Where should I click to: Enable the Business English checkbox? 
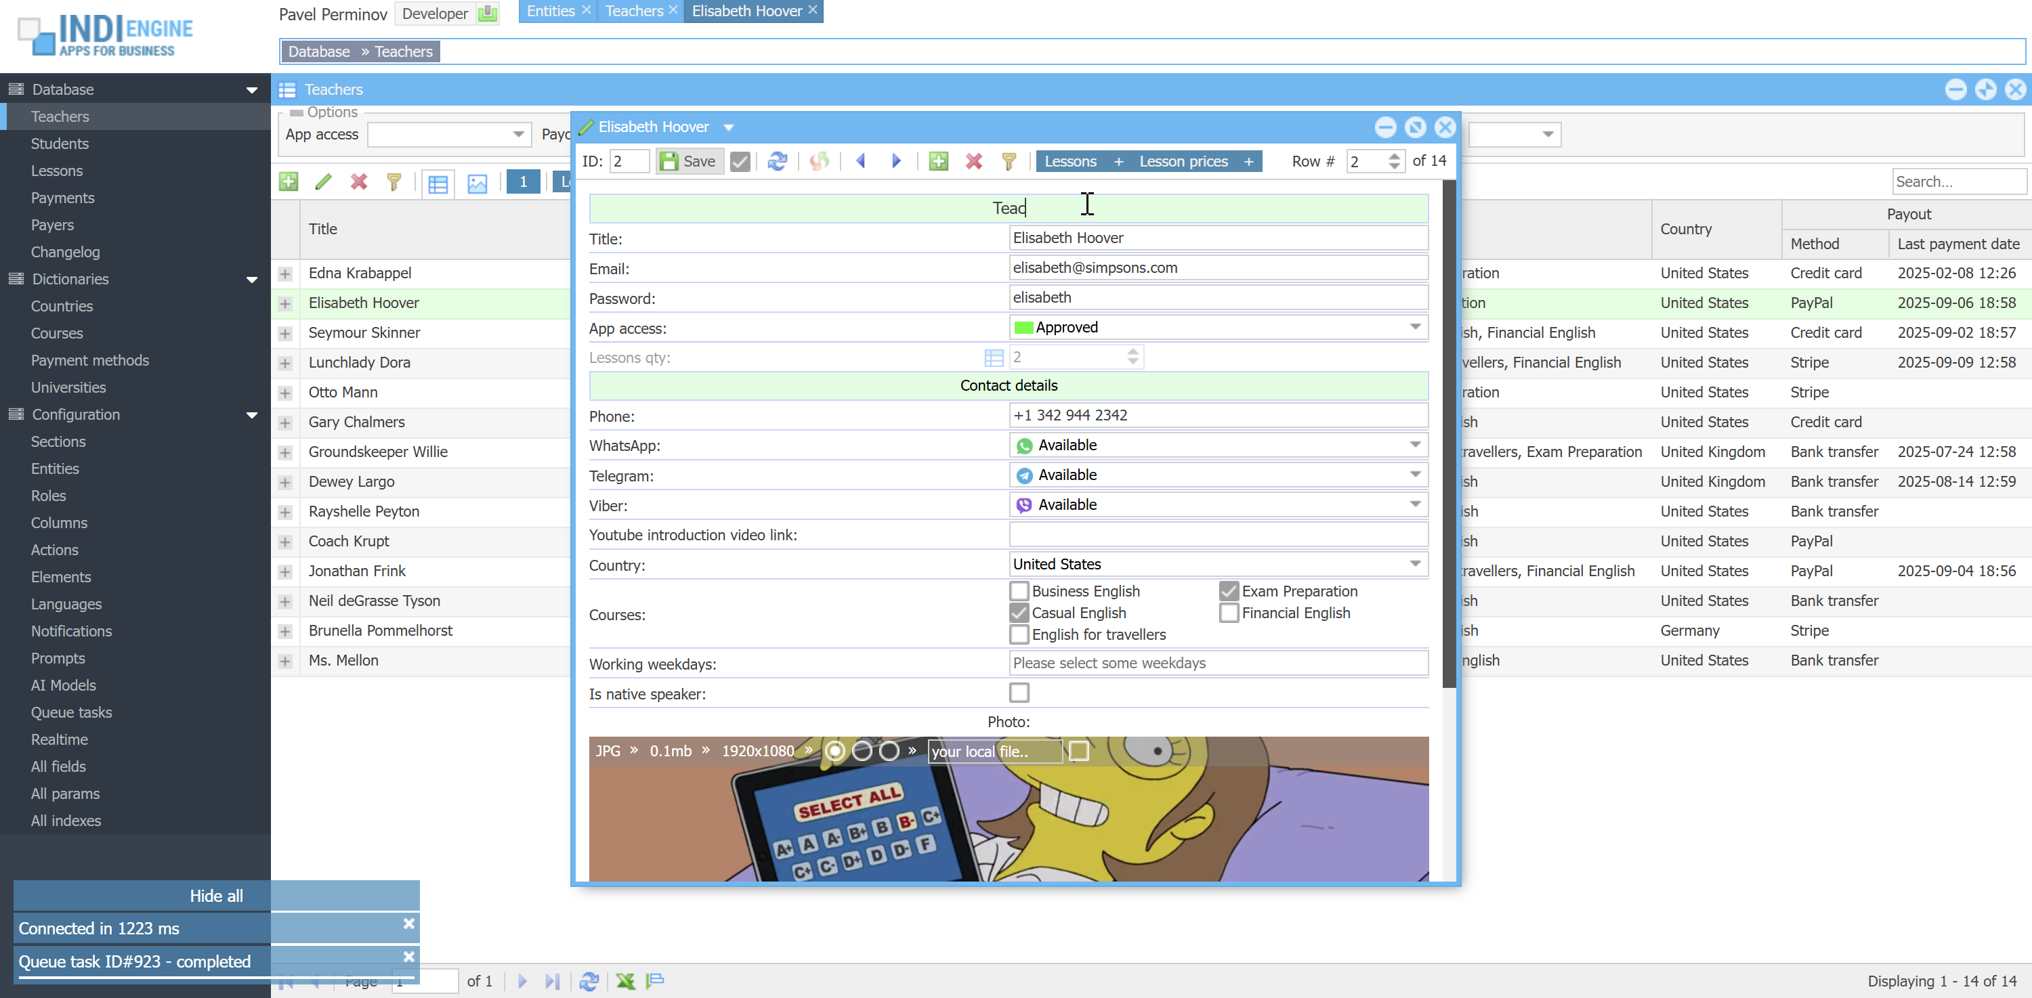pos(1018,591)
